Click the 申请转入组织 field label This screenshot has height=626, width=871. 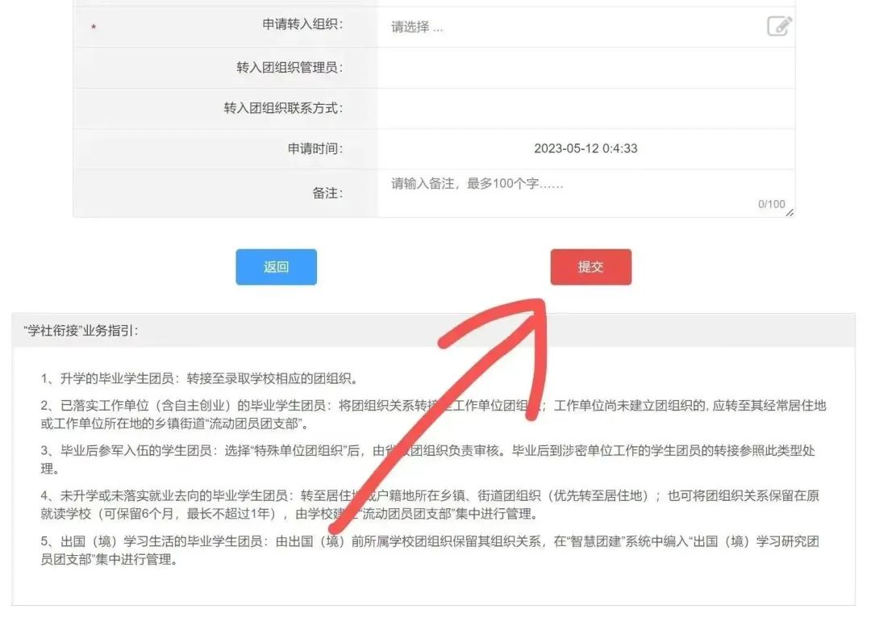[x=302, y=25]
